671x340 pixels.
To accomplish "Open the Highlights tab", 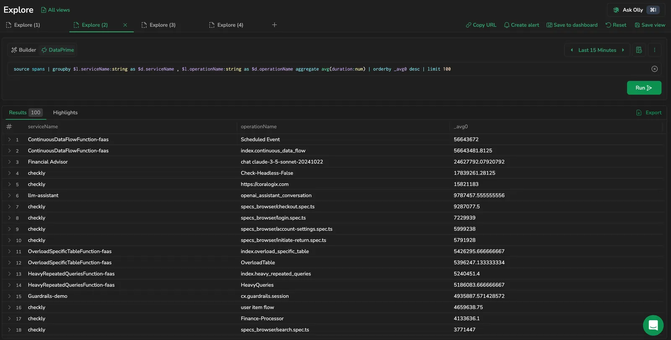I will click(x=65, y=112).
